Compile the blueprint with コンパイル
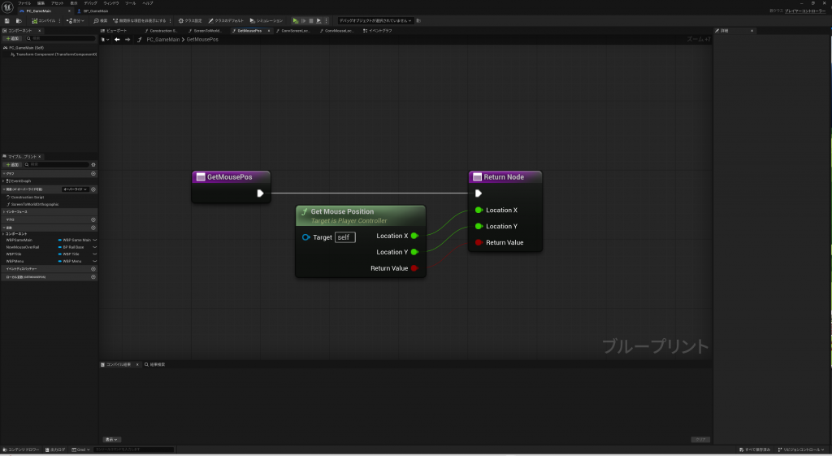 tap(44, 20)
